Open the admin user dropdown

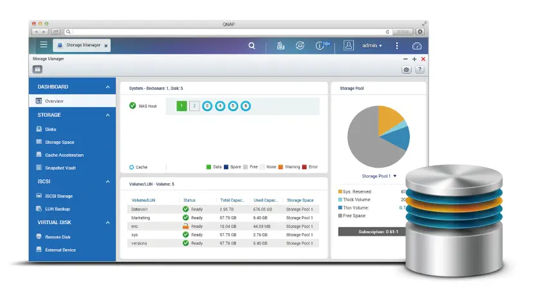pos(372,46)
